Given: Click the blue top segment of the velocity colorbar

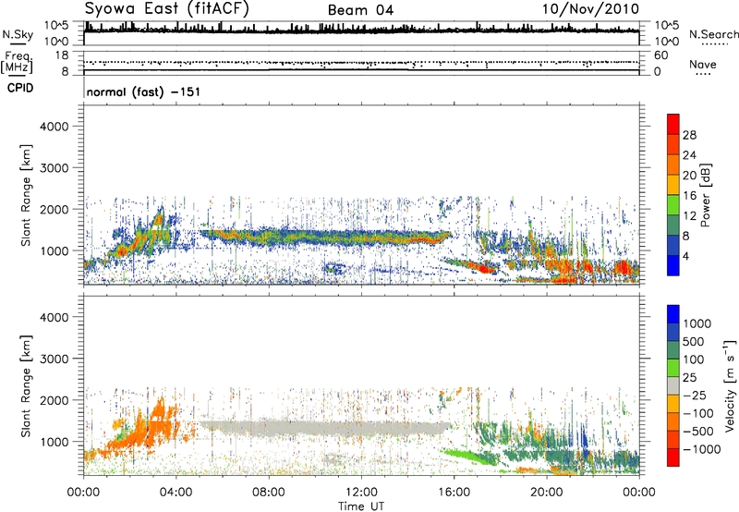Looking at the screenshot, I should [673, 314].
